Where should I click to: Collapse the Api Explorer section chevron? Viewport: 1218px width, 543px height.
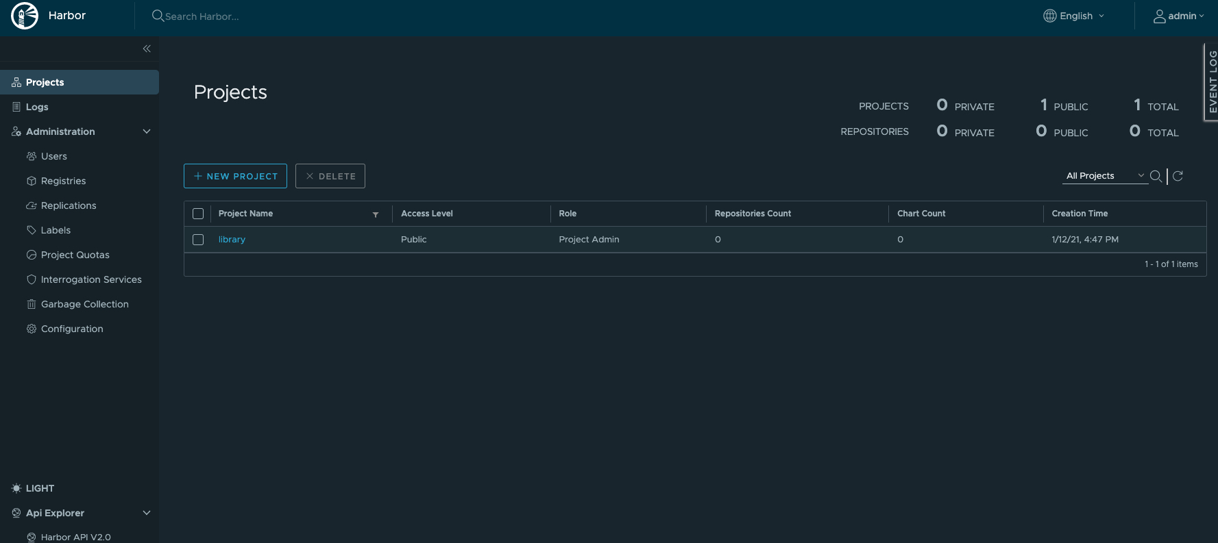click(147, 513)
